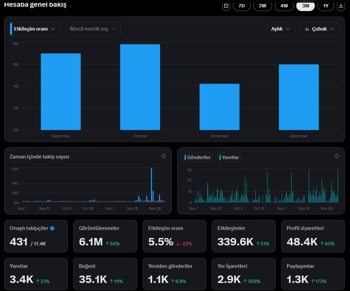This screenshot has width=350, height=291.
Task: Click the Hesaba genel bakış heading
Action: [x=35, y=4]
